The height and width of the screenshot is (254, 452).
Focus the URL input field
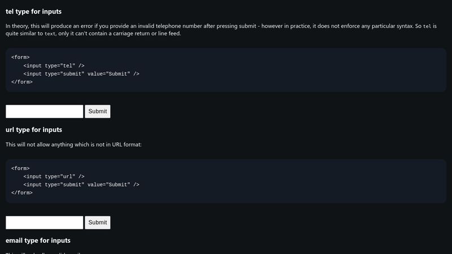[45, 222]
